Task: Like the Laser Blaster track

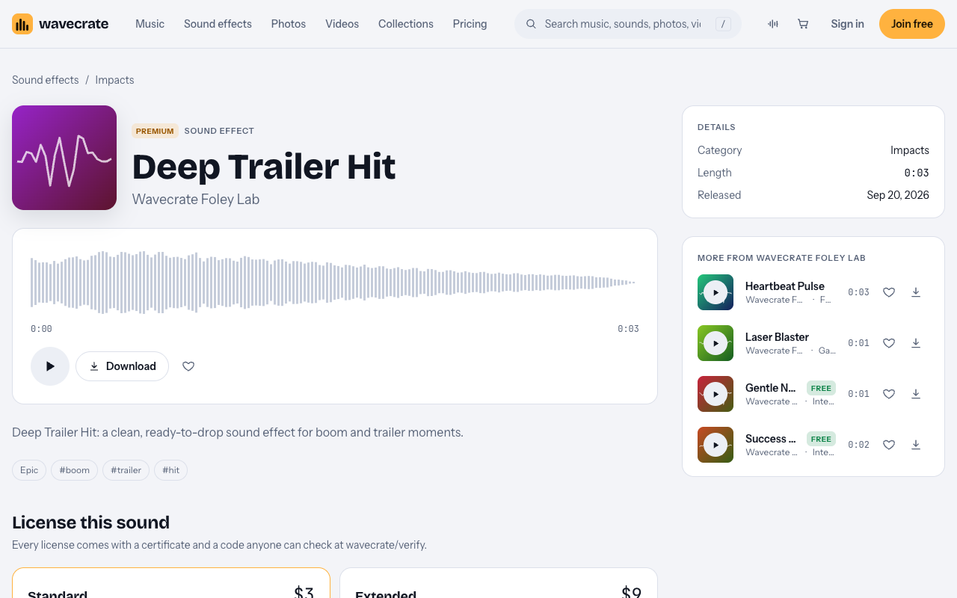Action: (x=889, y=343)
